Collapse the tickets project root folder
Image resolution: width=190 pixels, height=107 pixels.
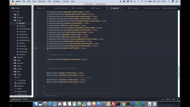tap(11, 8)
